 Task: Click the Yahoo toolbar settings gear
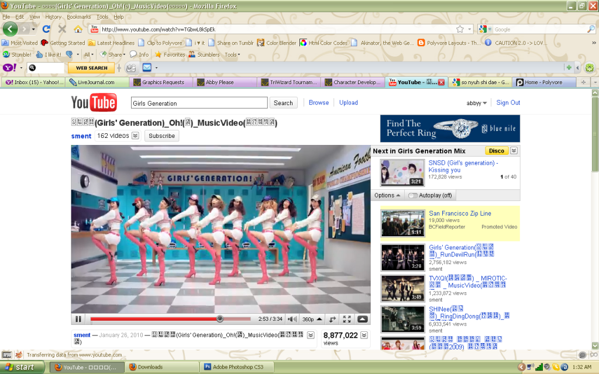[590, 68]
